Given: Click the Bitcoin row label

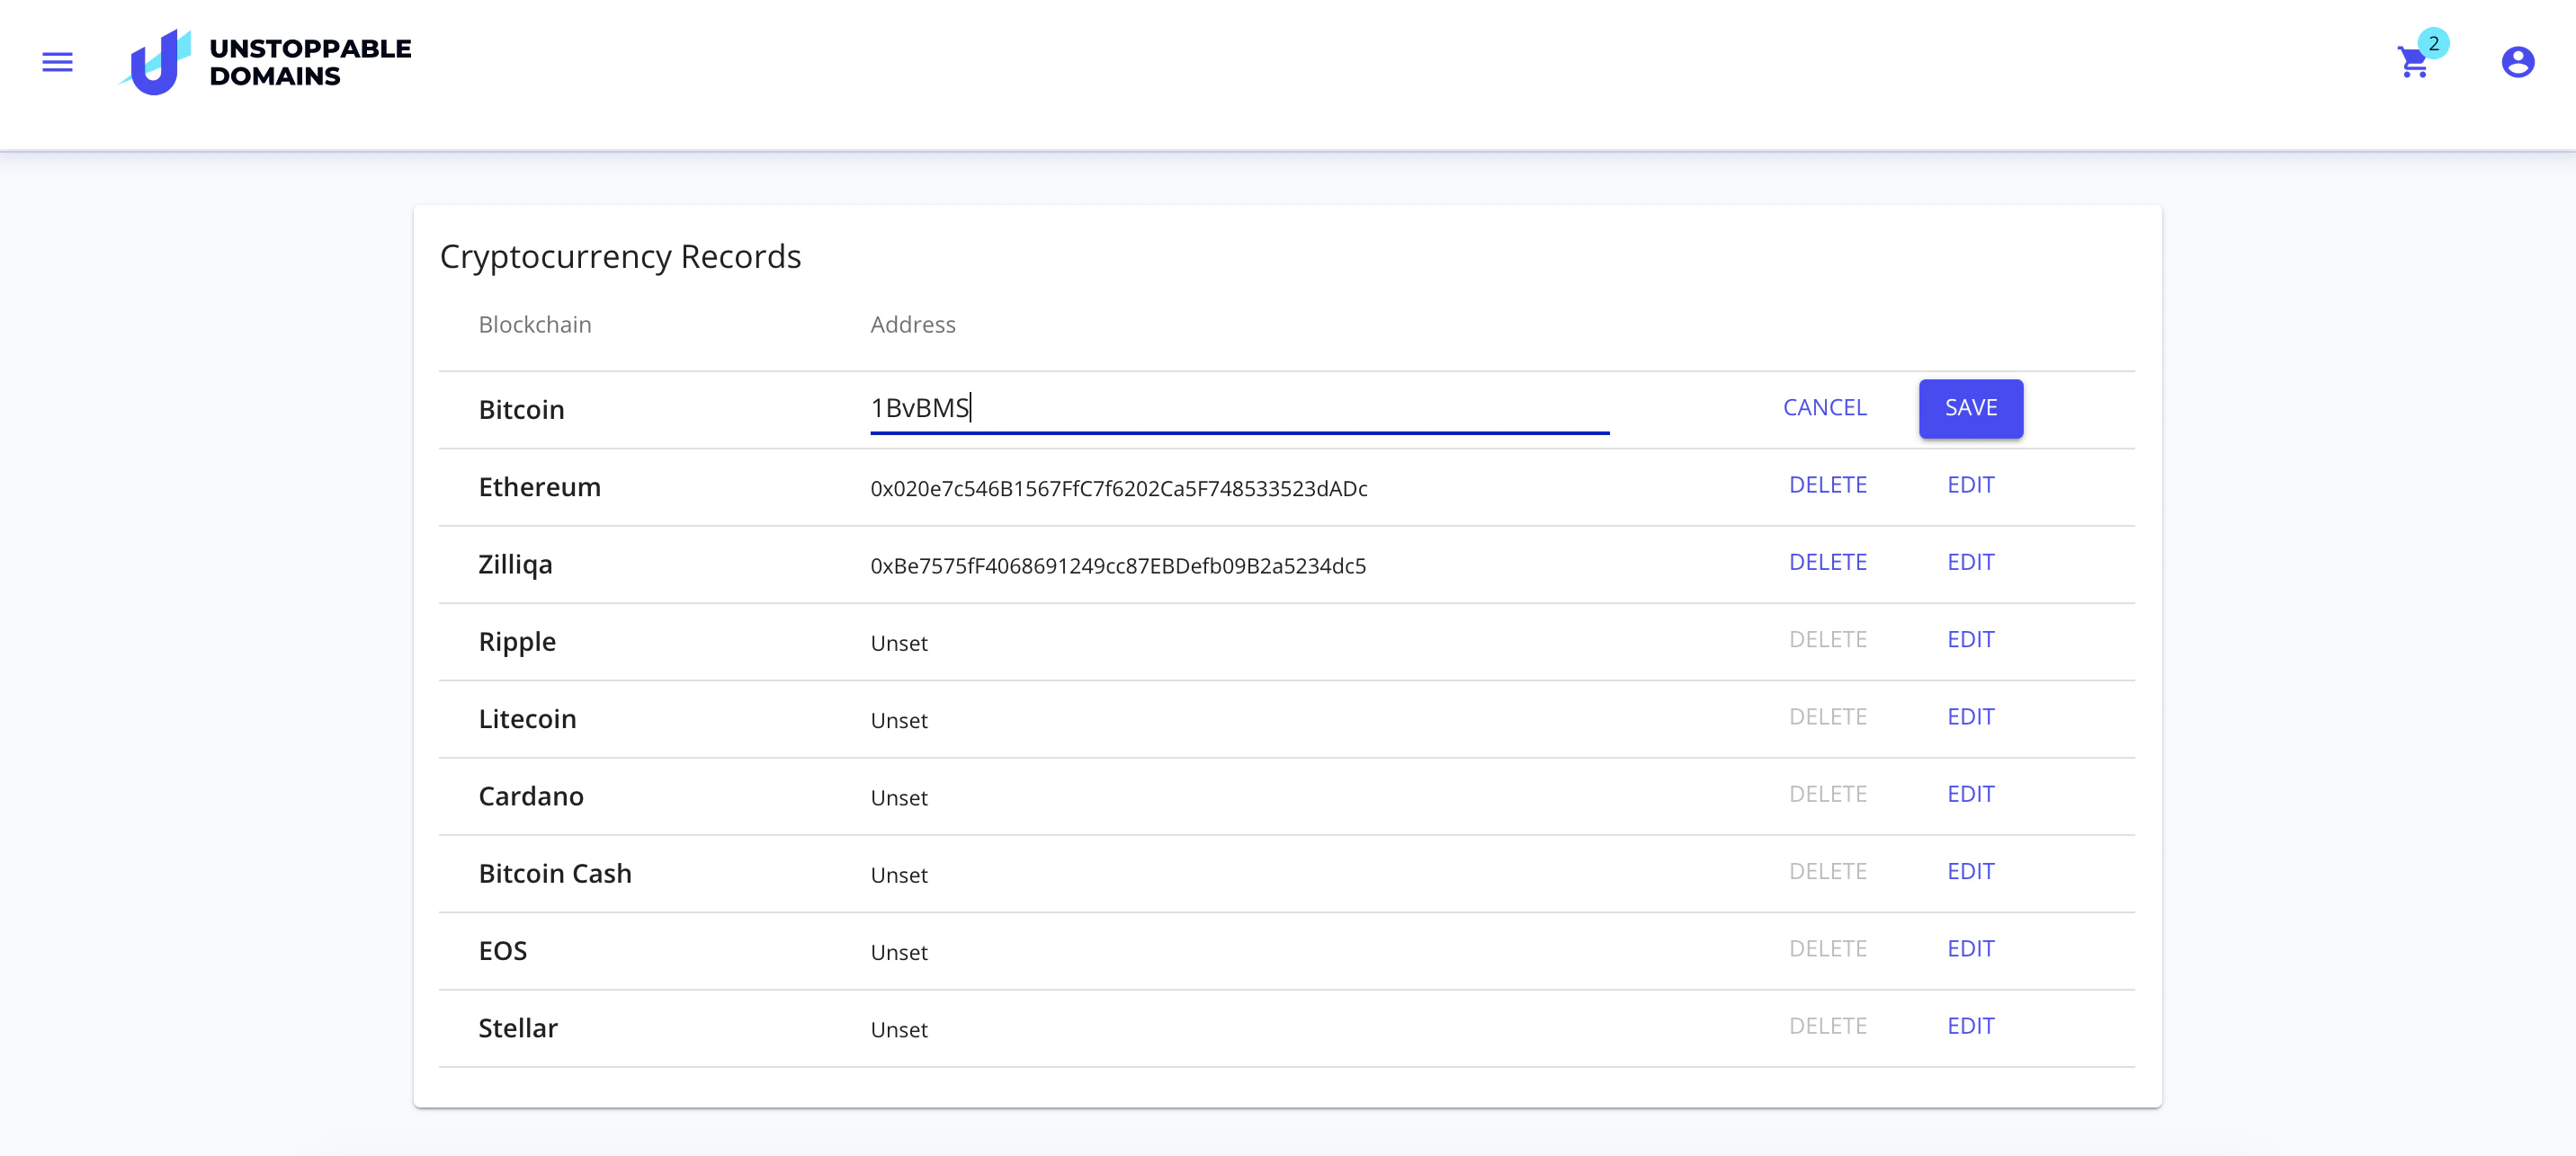Looking at the screenshot, I should pos(521,410).
